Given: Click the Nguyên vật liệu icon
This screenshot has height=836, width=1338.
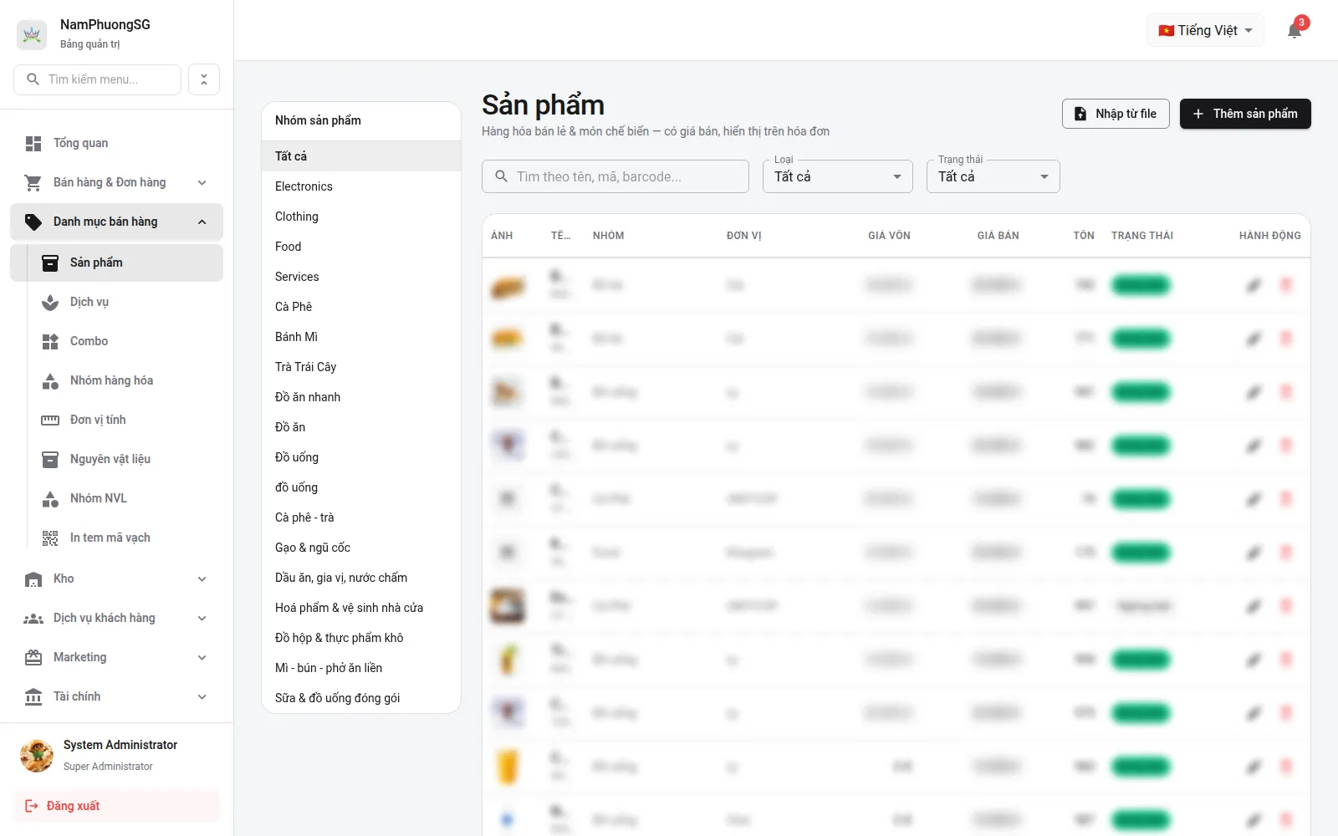Looking at the screenshot, I should (x=50, y=460).
